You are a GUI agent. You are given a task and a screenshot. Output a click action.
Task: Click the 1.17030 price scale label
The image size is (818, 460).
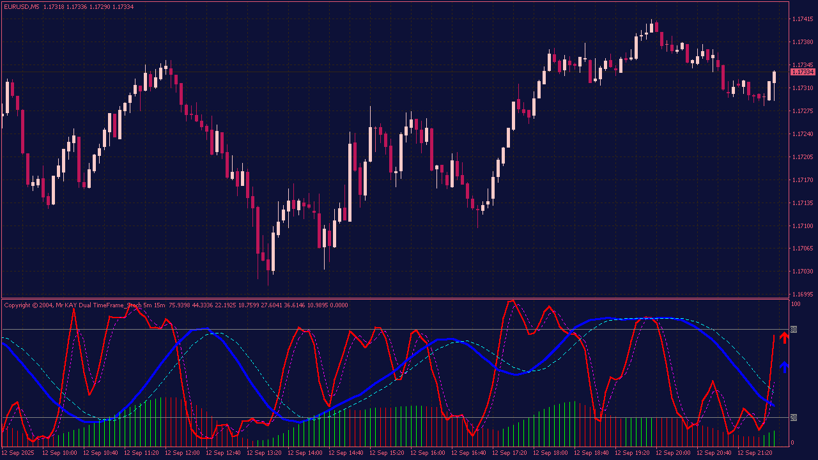pyautogui.click(x=803, y=272)
